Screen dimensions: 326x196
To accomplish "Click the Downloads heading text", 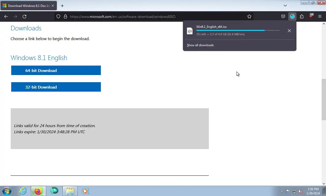I will [x=26, y=28].
